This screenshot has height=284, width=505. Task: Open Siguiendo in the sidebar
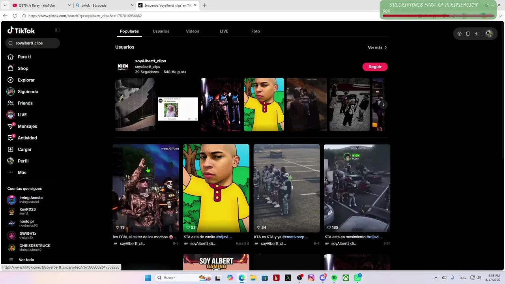28,92
